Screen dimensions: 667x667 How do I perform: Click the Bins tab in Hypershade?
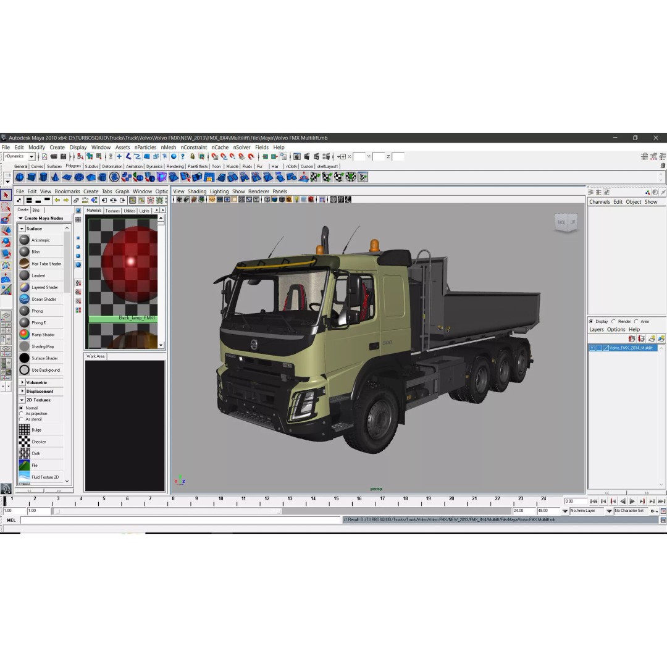click(x=36, y=210)
